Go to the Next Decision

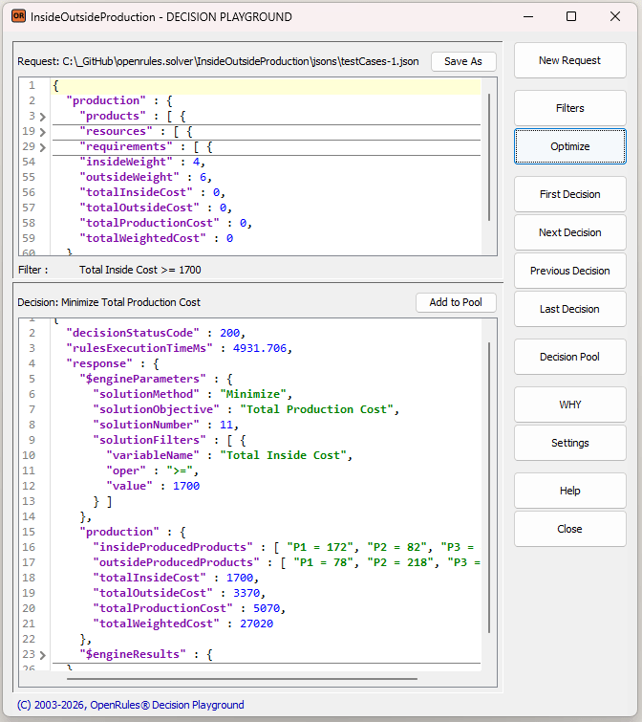569,232
